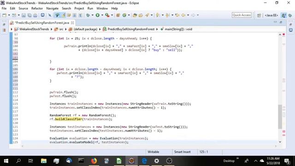
Task: Switch to the Java perspective icon
Action: 284,15
